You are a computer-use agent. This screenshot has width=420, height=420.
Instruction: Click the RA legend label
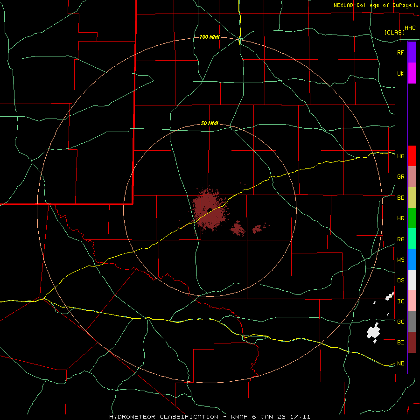pyautogui.click(x=400, y=239)
